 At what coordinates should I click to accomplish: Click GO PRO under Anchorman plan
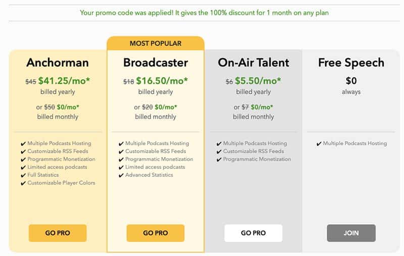[x=58, y=233]
